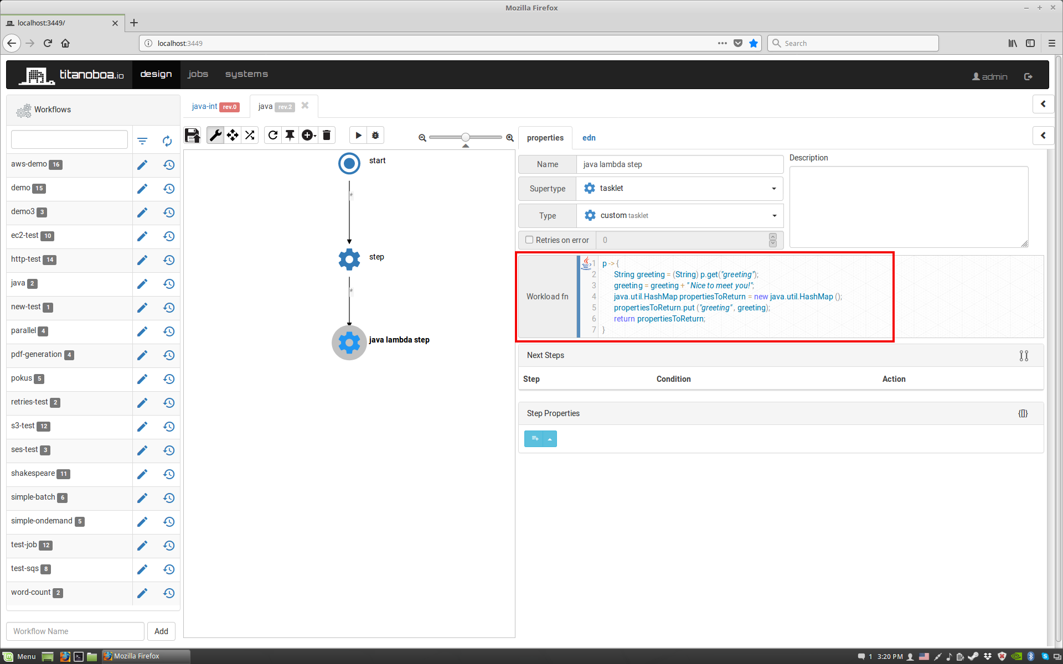Click the debug bug icon
This screenshot has height=664, width=1063.
pos(375,136)
